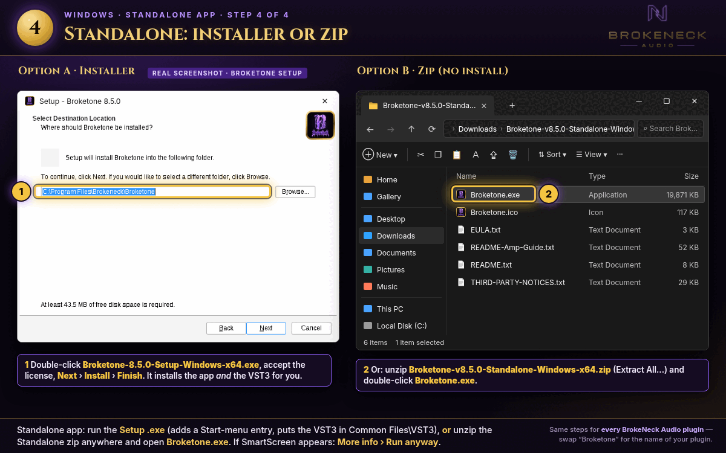
Task: Click Back button in Setup wizard
Action: click(226, 328)
